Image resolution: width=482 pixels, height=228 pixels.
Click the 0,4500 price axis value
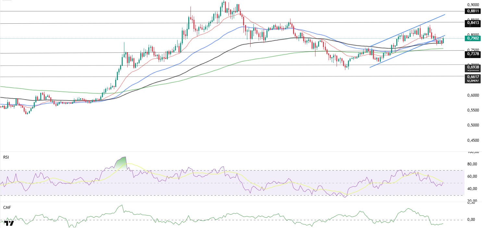pos(473,140)
